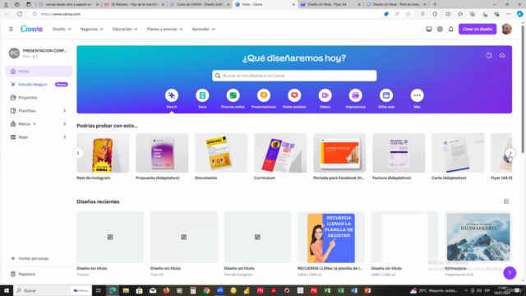Select the Currículum template thumbnail
The height and width of the screenshot is (296, 526).
[x=280, y=153]
